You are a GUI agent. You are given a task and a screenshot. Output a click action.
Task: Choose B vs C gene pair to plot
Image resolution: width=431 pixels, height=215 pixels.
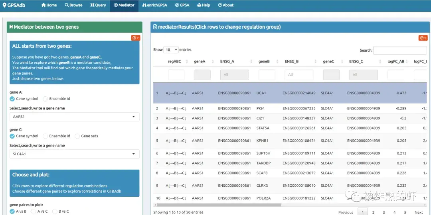[x=55, y=211]
